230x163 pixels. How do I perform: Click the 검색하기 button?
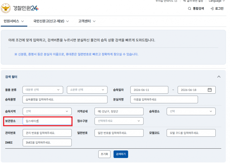(x=121, y=154)
